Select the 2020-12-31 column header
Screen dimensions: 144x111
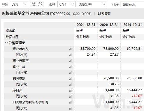(109, 25)
